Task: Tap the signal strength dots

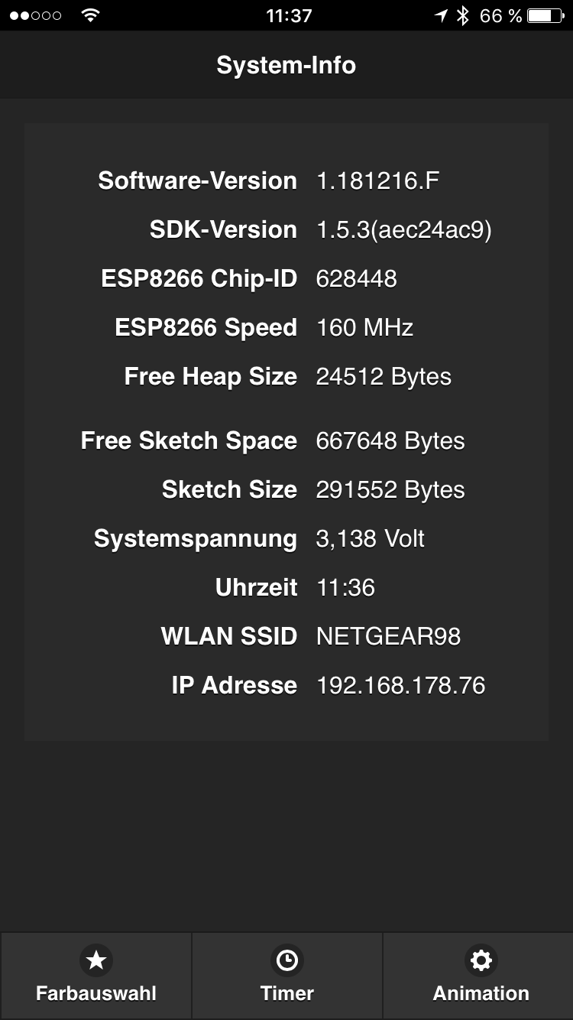Action: click(35, 15)
